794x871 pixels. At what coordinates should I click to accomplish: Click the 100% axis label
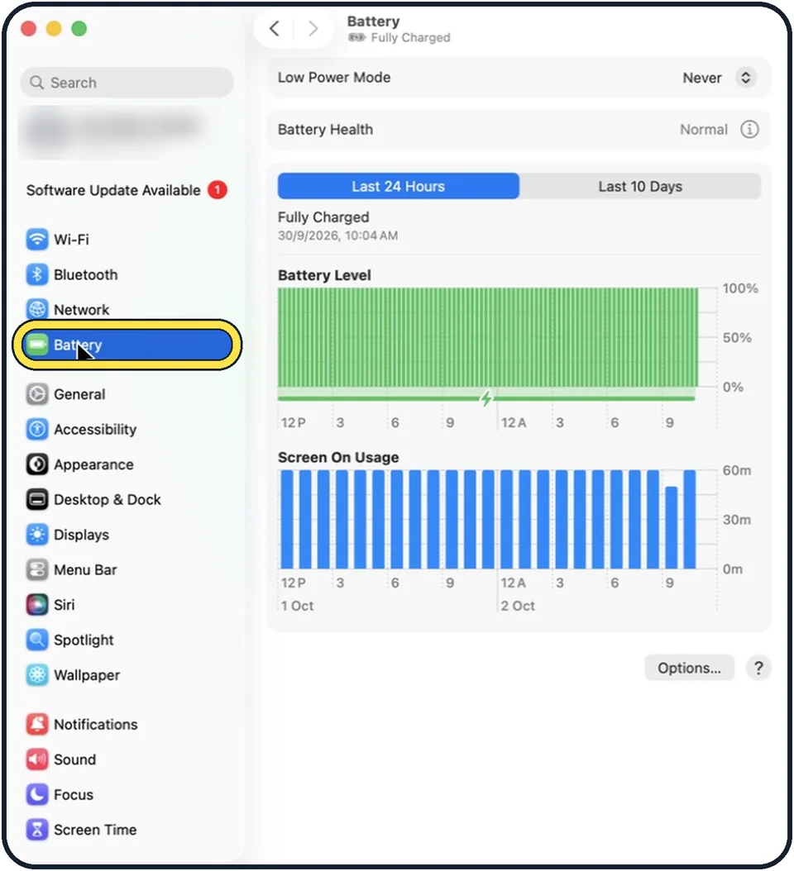click(740, 288)
